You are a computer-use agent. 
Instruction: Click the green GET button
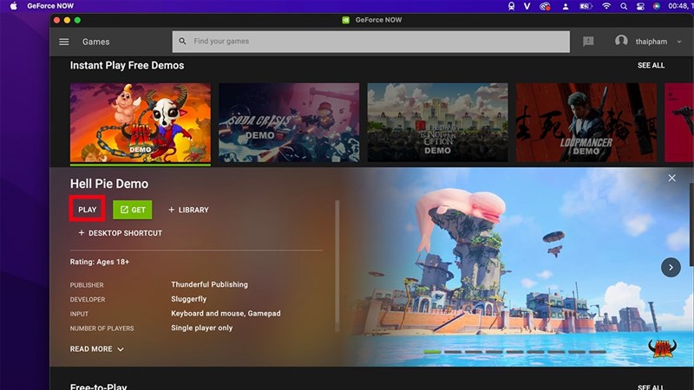133,210
